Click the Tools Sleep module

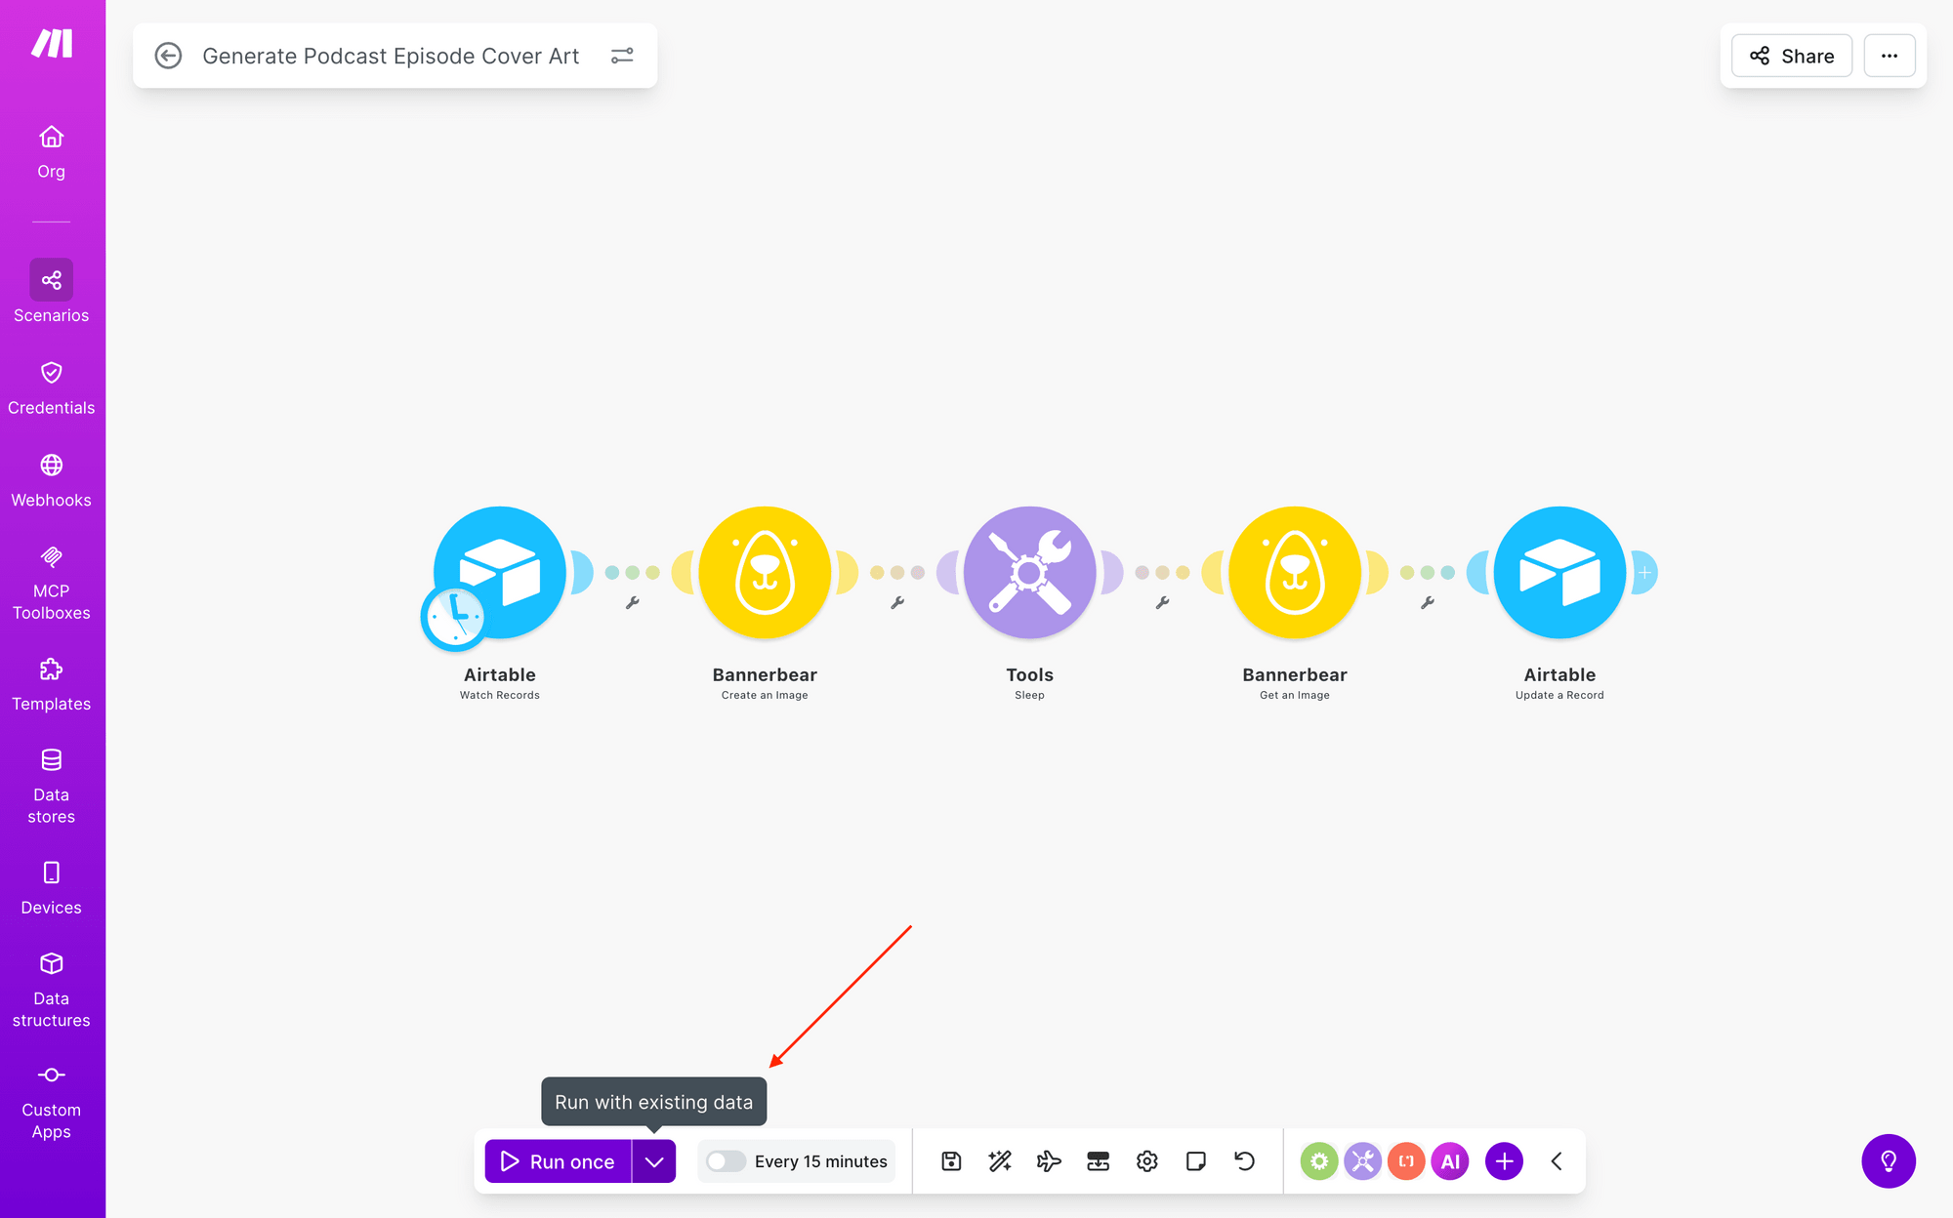click(x=1029, y=573)
